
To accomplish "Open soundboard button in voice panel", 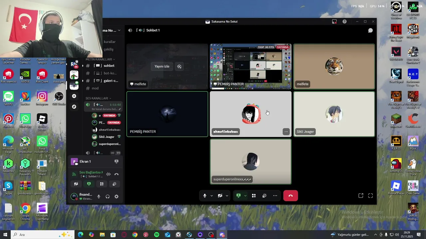I will click(114, 184).
